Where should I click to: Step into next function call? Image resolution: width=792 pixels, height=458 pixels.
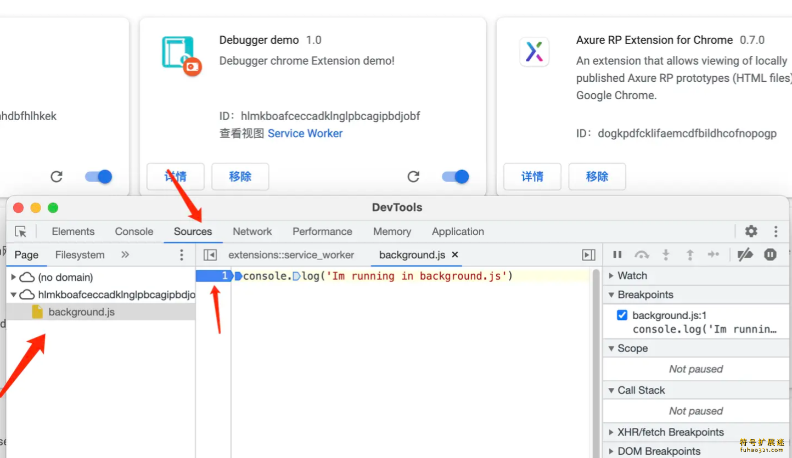(666, 255)
